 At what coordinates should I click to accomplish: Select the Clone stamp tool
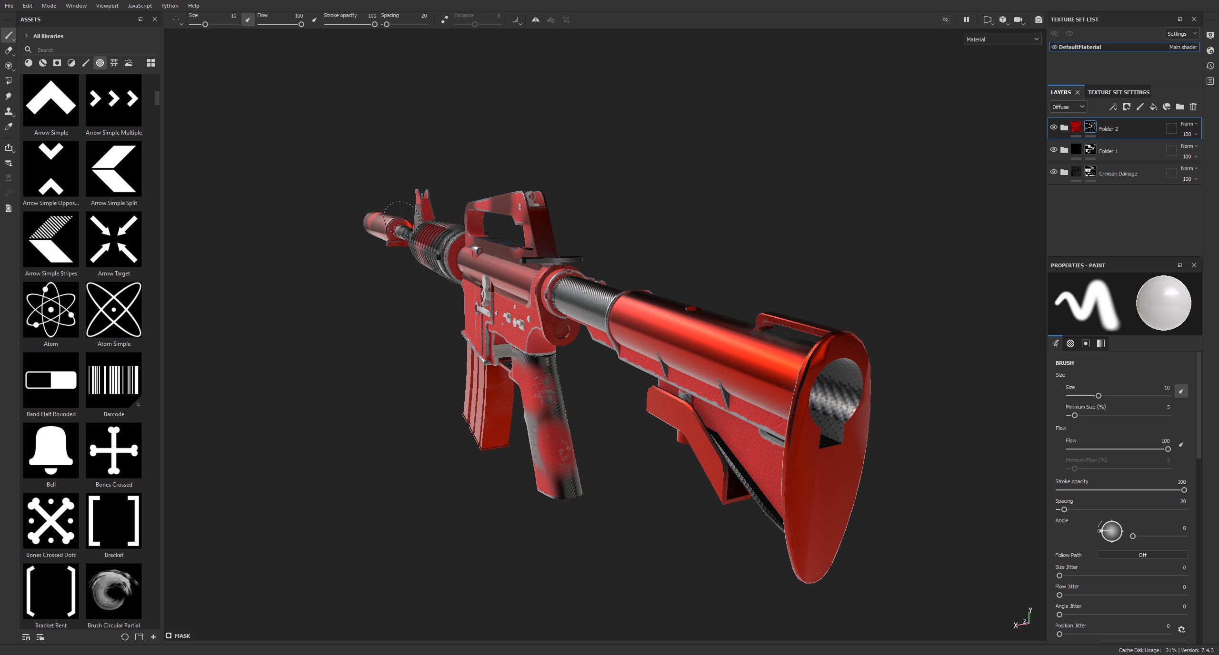[x=8, y=112]
